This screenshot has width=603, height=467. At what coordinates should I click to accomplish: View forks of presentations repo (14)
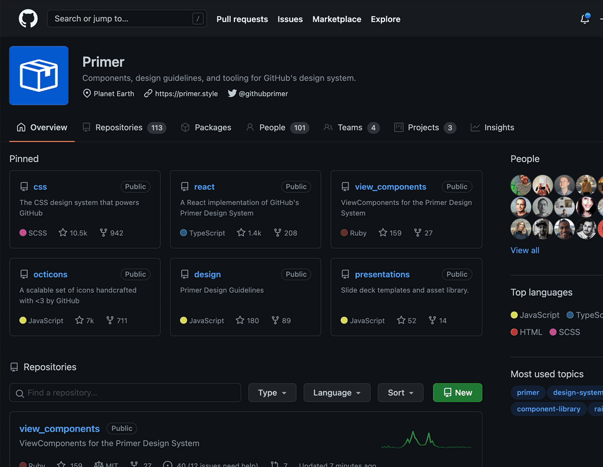click(x=438, y=321)
